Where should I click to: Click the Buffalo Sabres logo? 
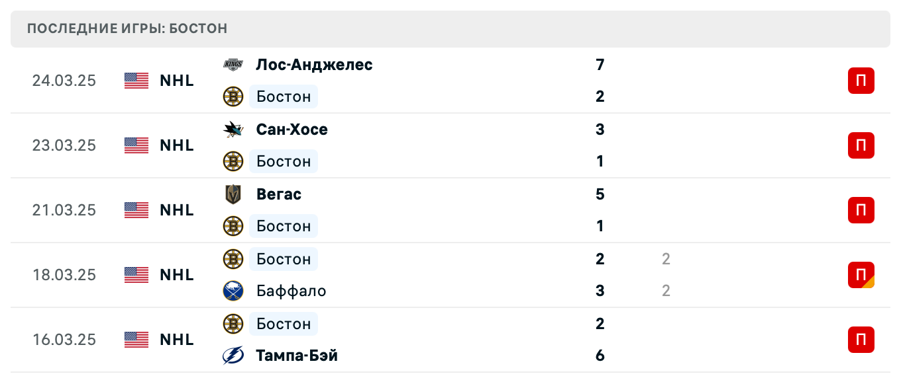point(233,291)
